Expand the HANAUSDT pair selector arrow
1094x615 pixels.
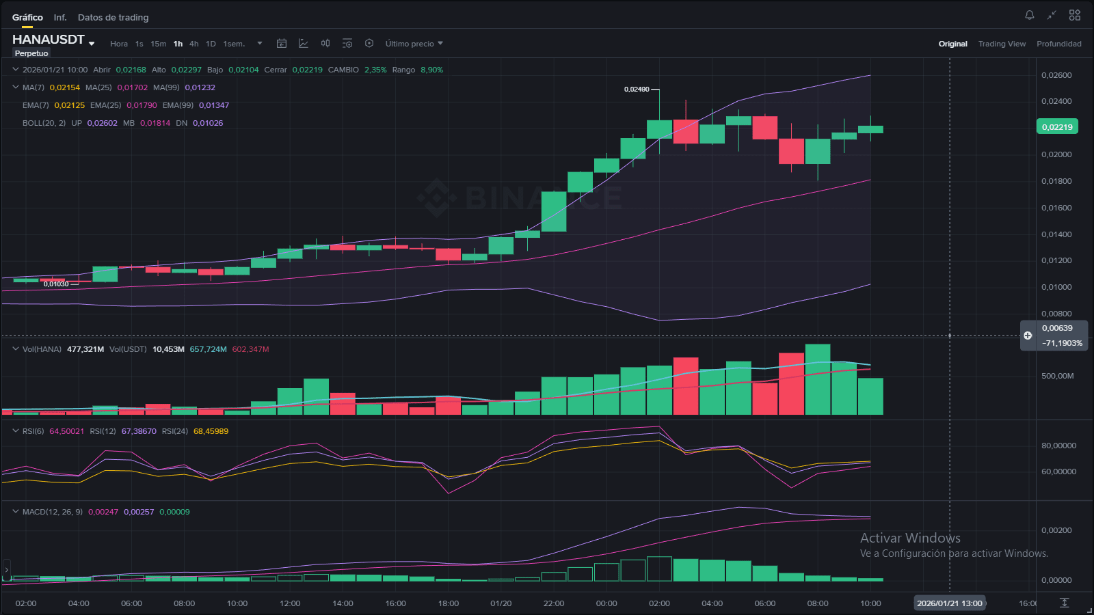(x=92, y=44)
